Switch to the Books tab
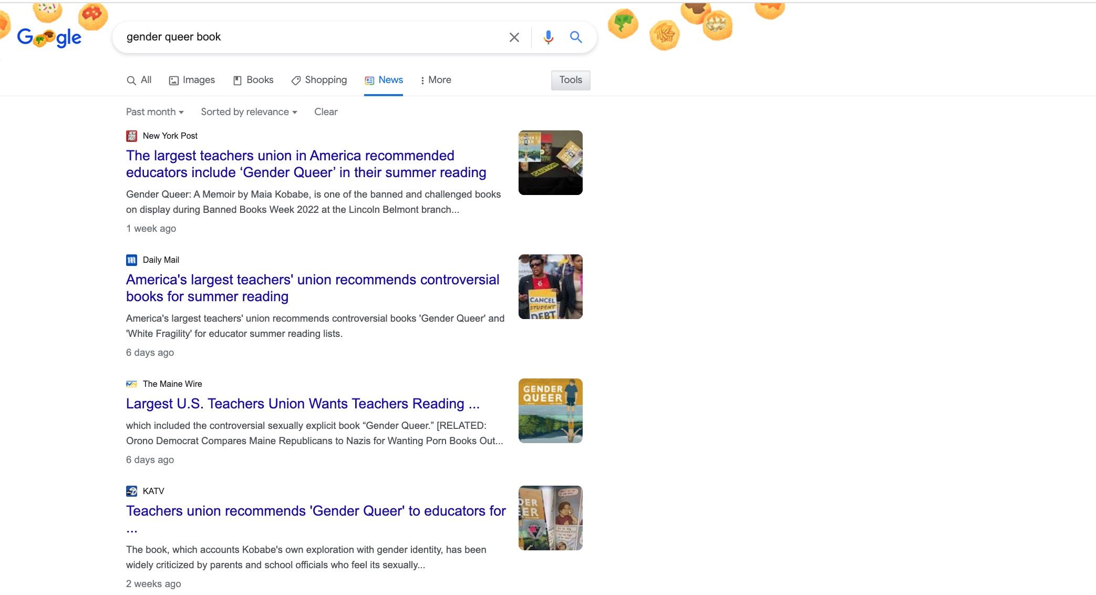The width and height of the screenshot is (1096, 595). [253, 80]
